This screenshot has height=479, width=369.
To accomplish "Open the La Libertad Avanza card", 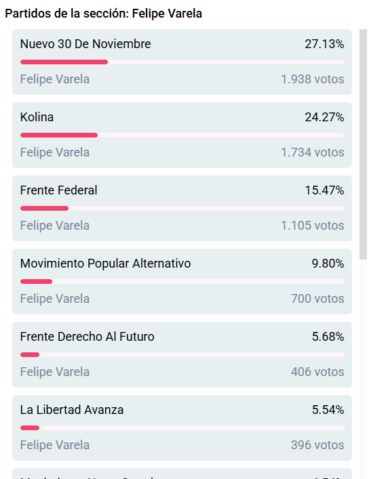I will click(x=182, y=428).
